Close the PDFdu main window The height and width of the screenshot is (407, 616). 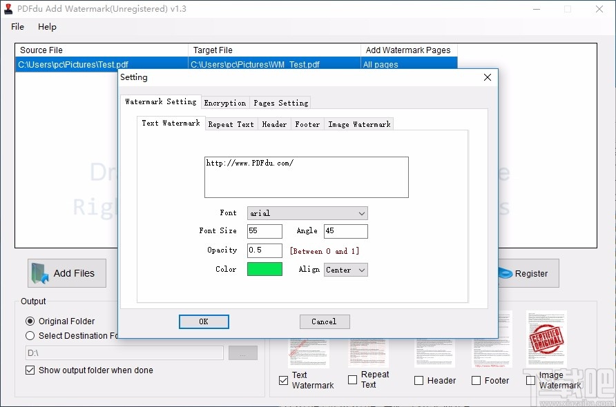599,9
